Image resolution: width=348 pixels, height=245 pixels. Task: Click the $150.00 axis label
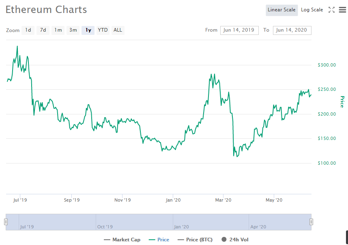(327, 138)
